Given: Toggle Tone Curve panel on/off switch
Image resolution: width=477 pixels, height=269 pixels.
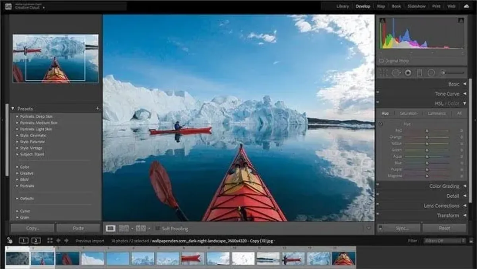Looking at the screenshot, I should (x=378, y=92).
